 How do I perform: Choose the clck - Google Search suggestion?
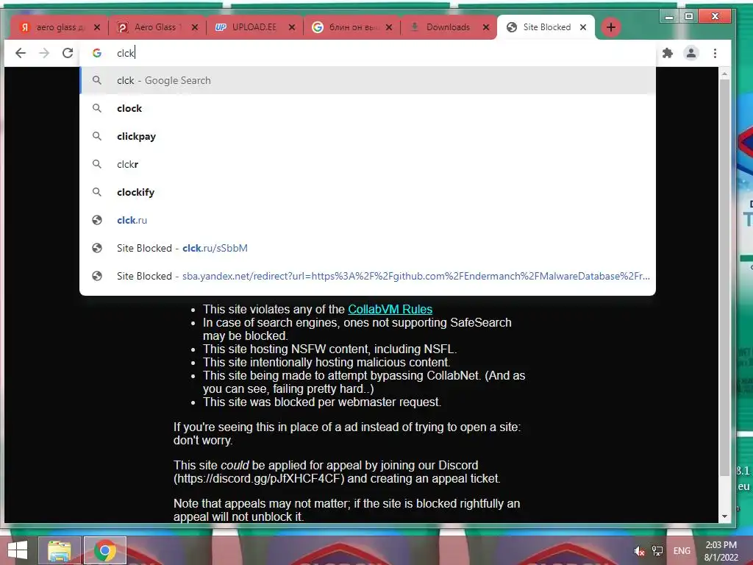click(368, 80)
